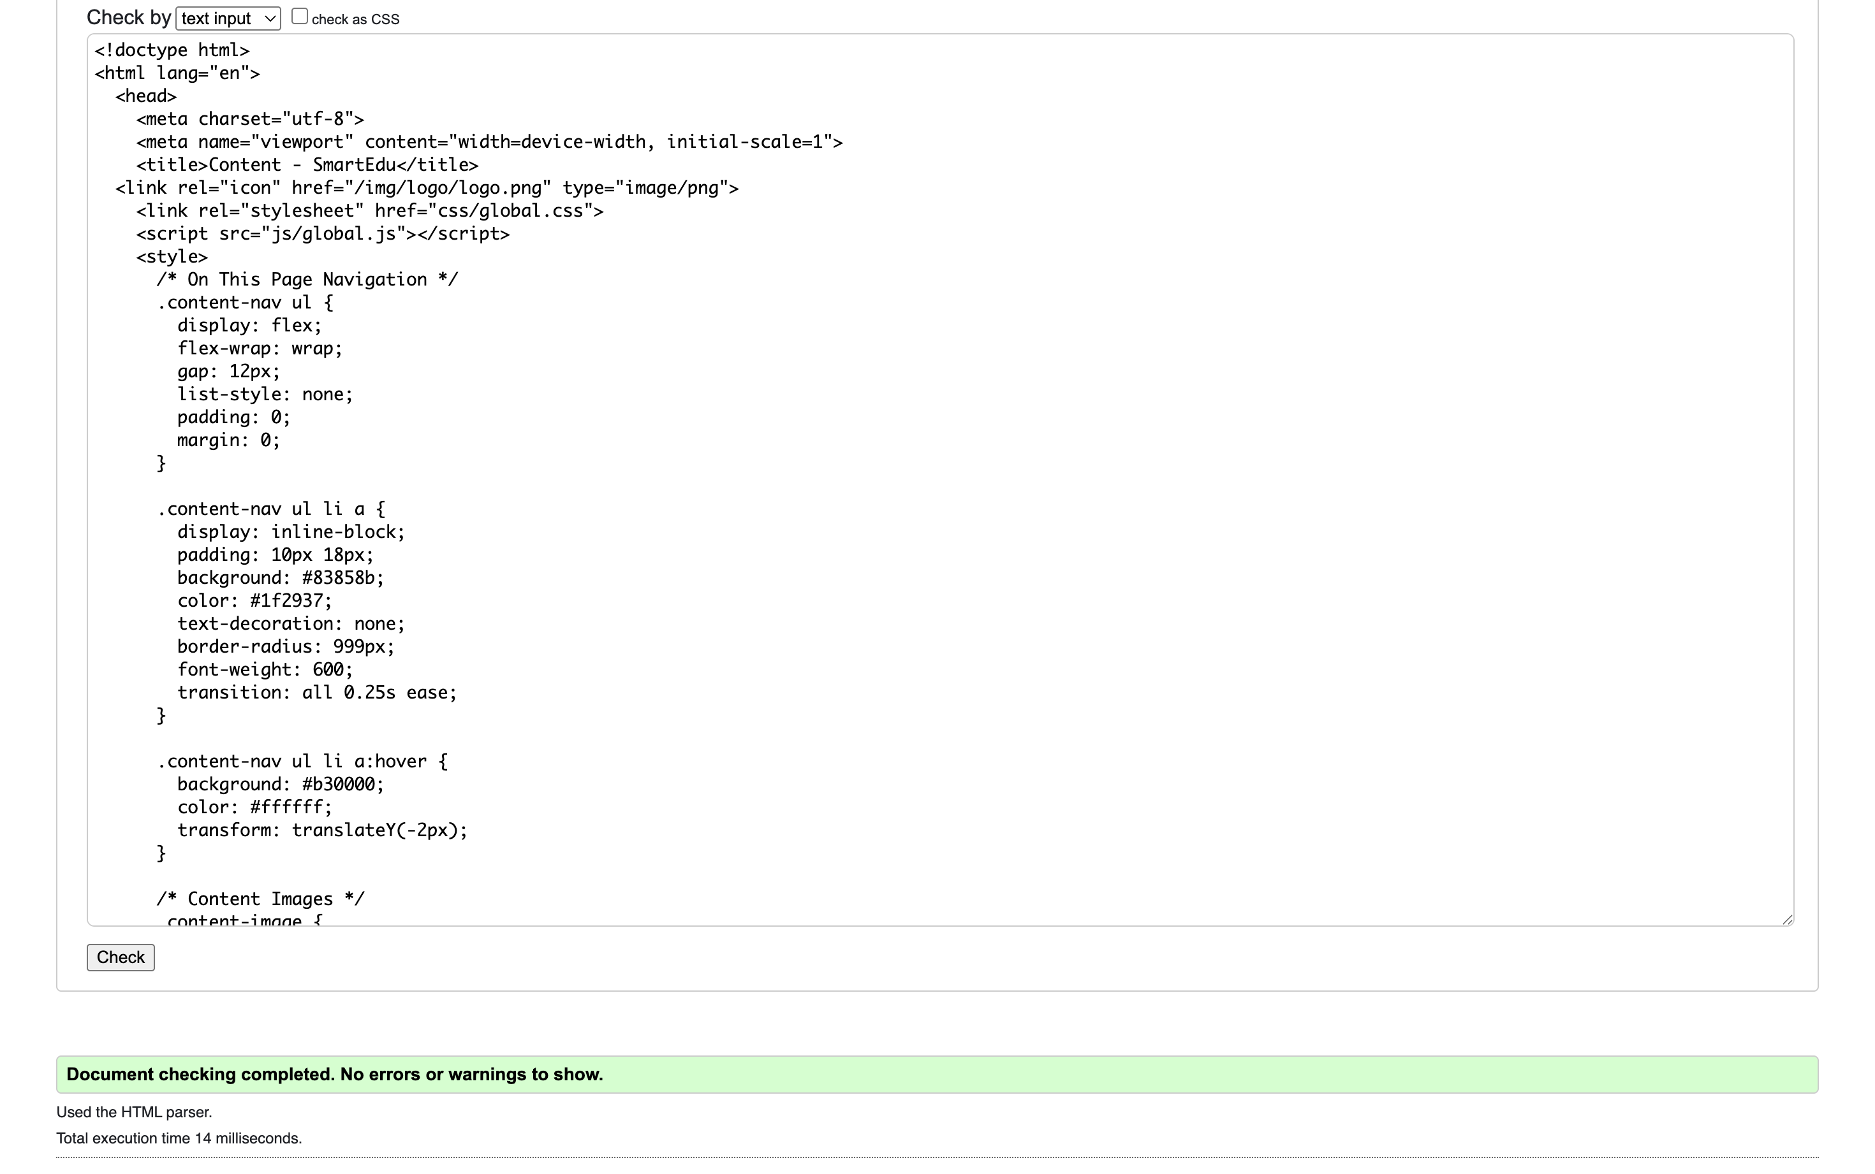The width and height of the screenshot is (1875, 1174).
Task: Click the 'Total execution time 14 milliseconds' text
Action: pyautogui.click(x=179, y=1138)
